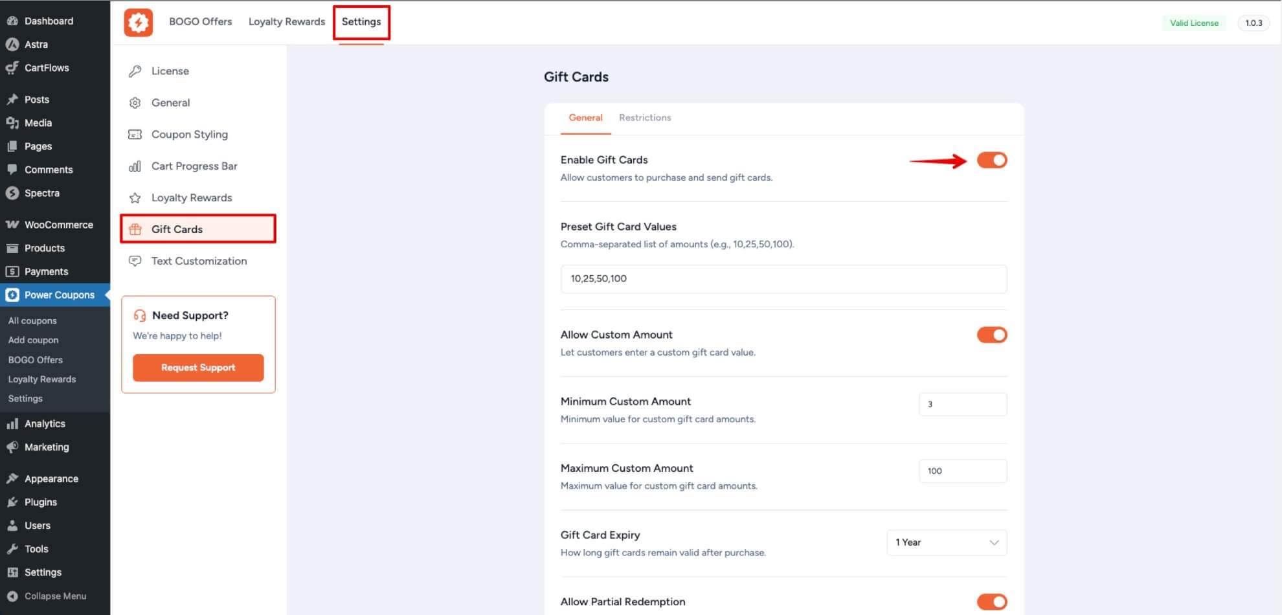
Task: Open the Add coupon link
Action: (33, 340)
